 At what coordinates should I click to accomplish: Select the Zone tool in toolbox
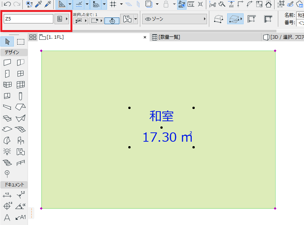[x=21, y=152]
